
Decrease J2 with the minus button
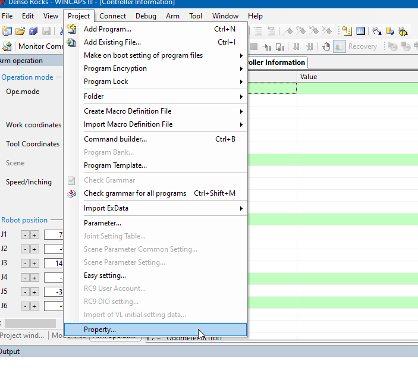(25, 249)
